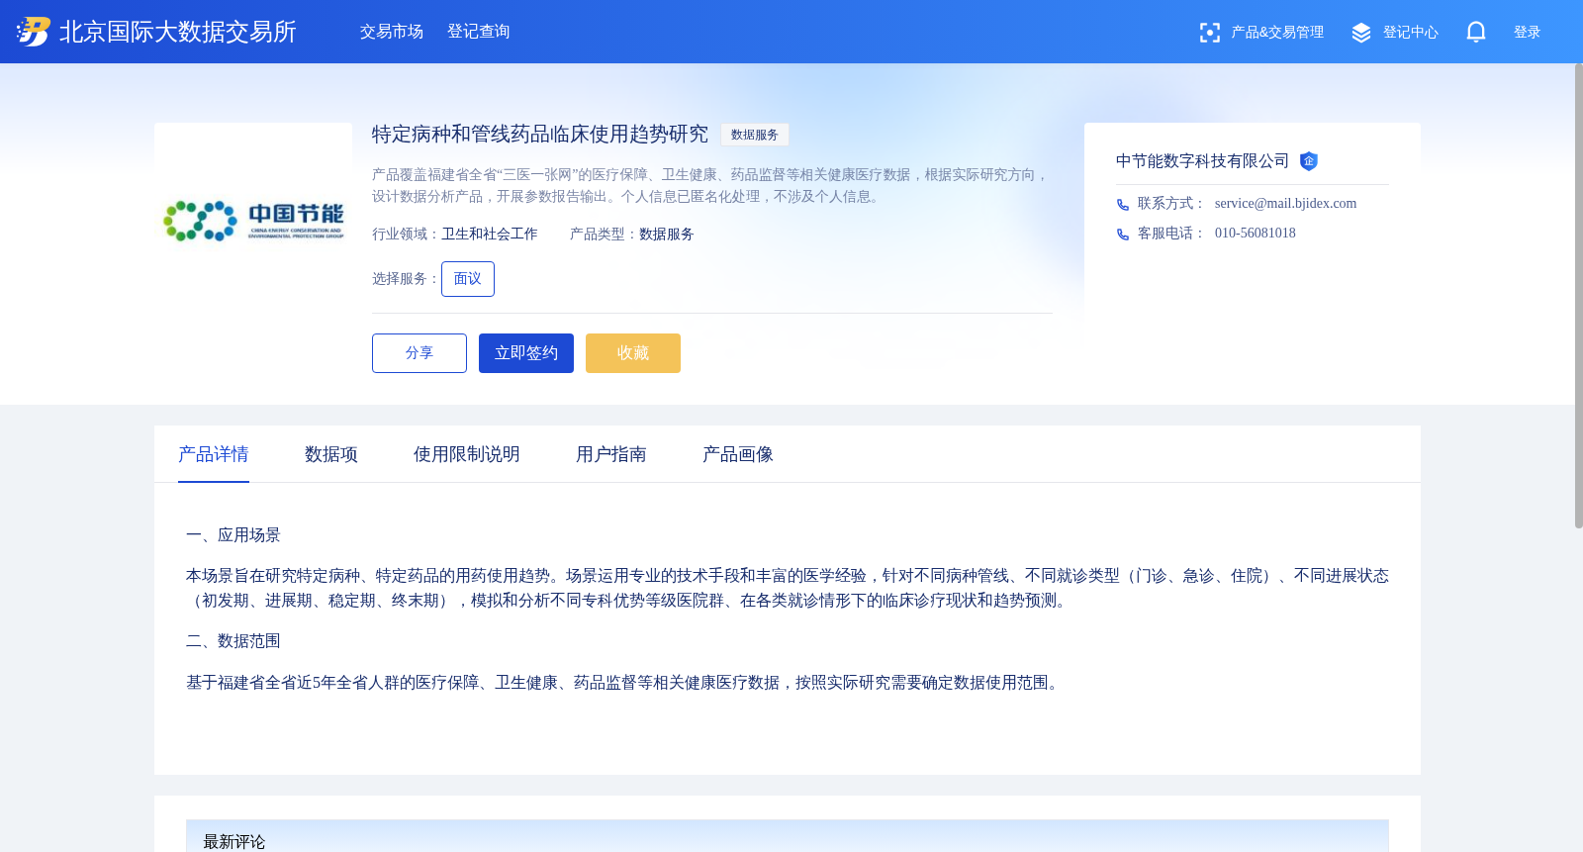Click the page vertical scrollbar
This screenshot has width=1583, height=852.
click(x=1578, y=297)
